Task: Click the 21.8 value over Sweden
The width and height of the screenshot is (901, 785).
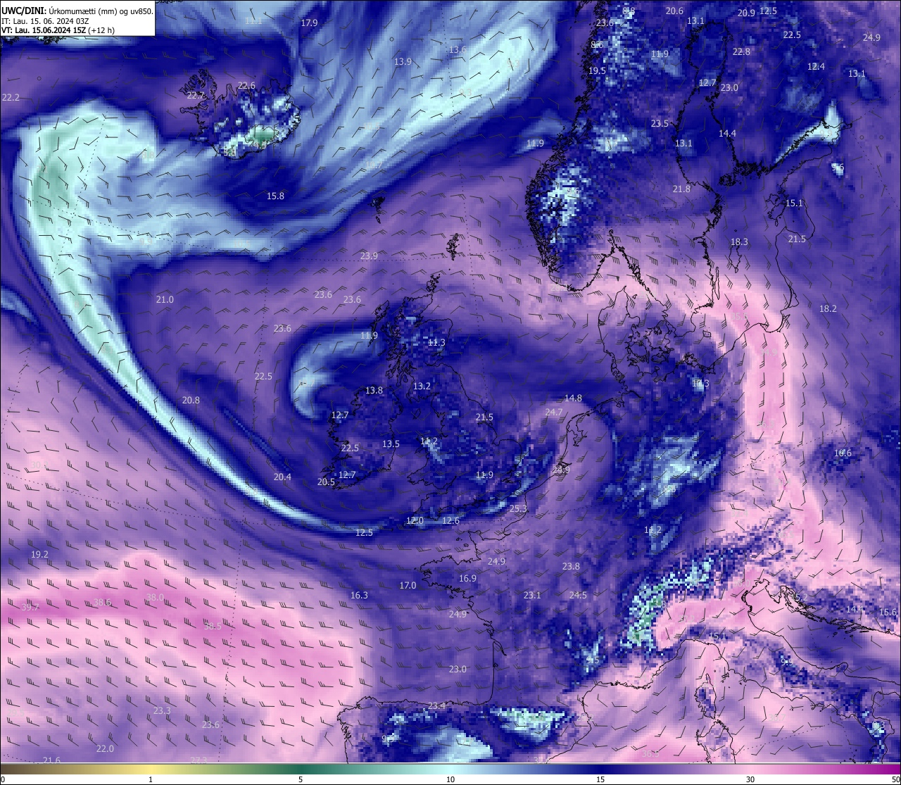Action: 681,189
